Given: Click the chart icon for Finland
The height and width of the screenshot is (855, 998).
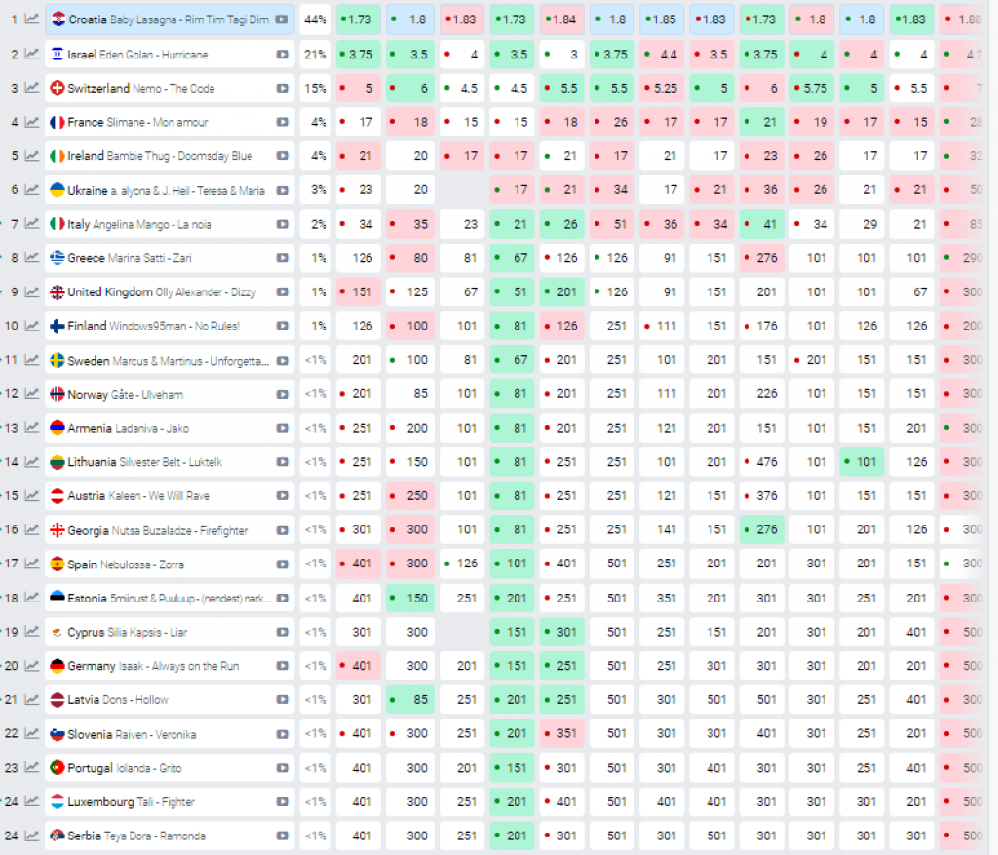Looking at the screenshot, I should (32, 327).
